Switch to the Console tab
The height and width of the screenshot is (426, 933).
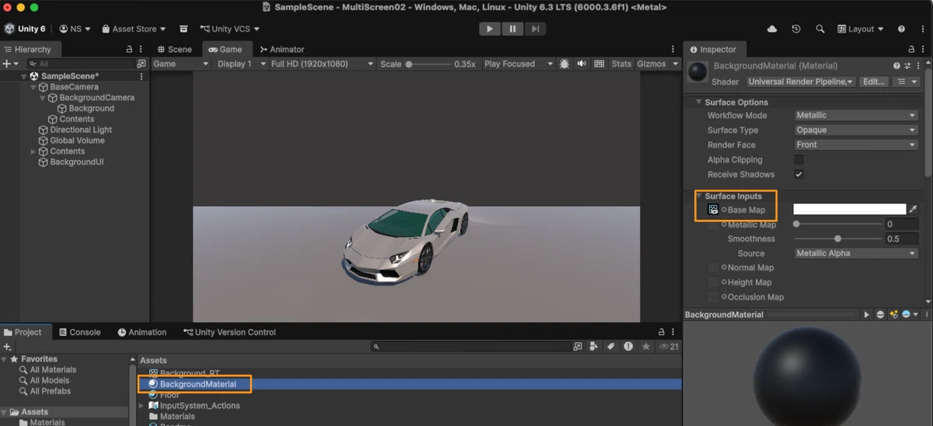pyautogui.click(x=79, y=332)
